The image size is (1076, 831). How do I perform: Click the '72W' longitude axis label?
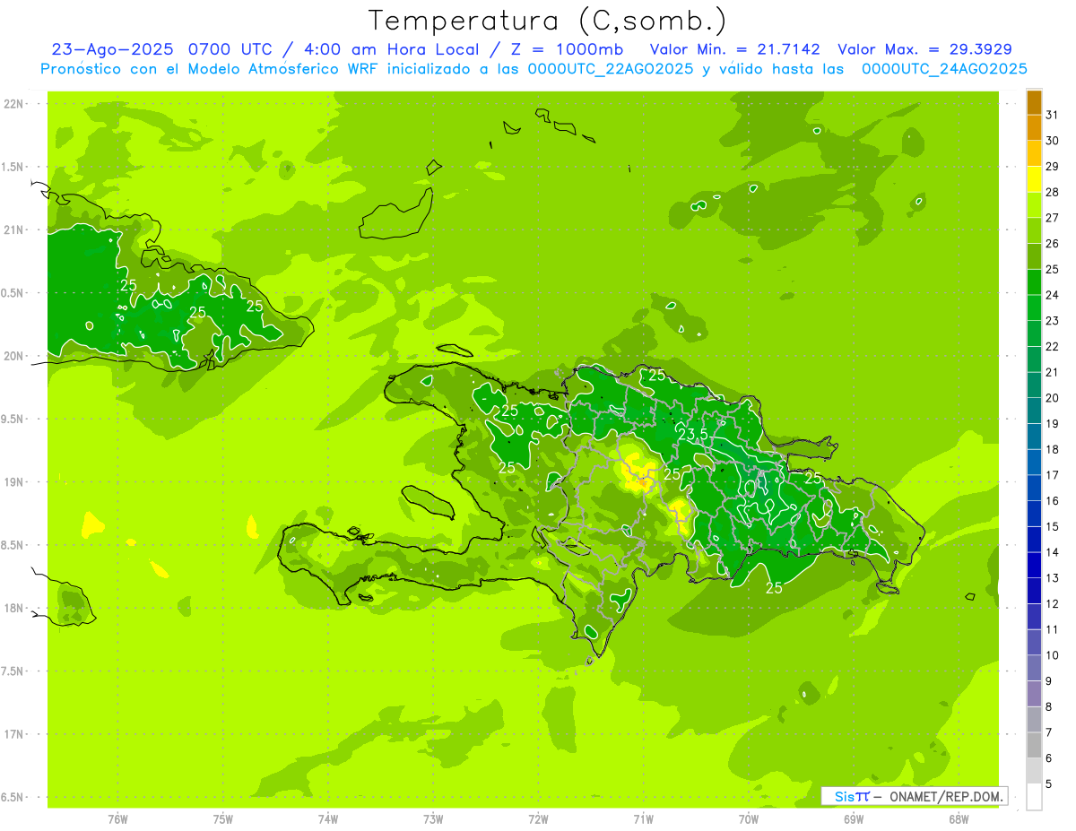538,818
